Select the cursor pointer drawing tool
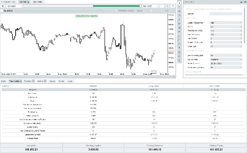 (x=179, y=3)
